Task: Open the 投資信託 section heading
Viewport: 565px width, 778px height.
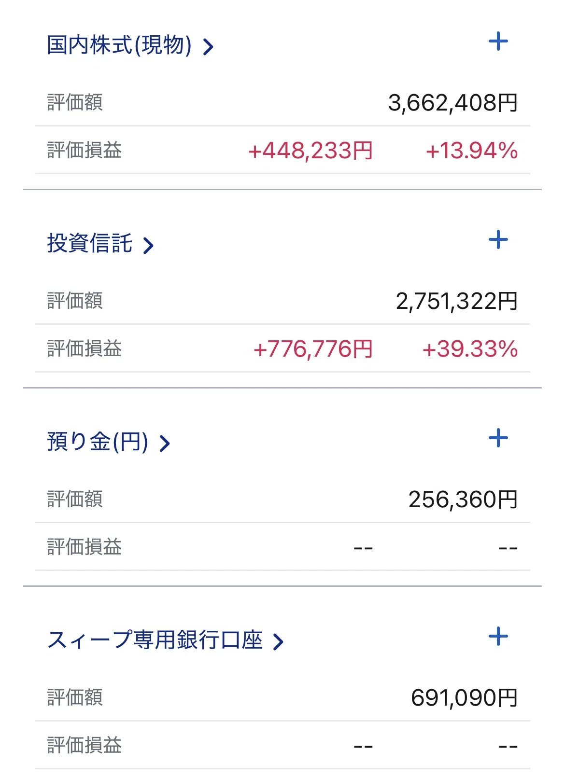Action: click(89, 243)
